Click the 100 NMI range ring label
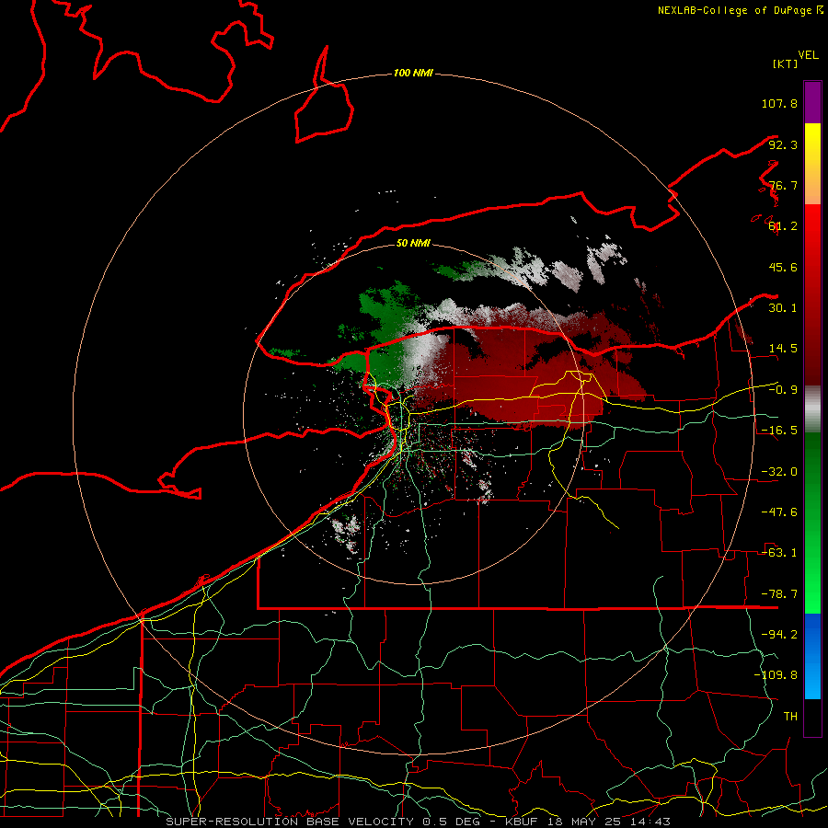This screenshot has height=828, width=828. pos(413,73)
